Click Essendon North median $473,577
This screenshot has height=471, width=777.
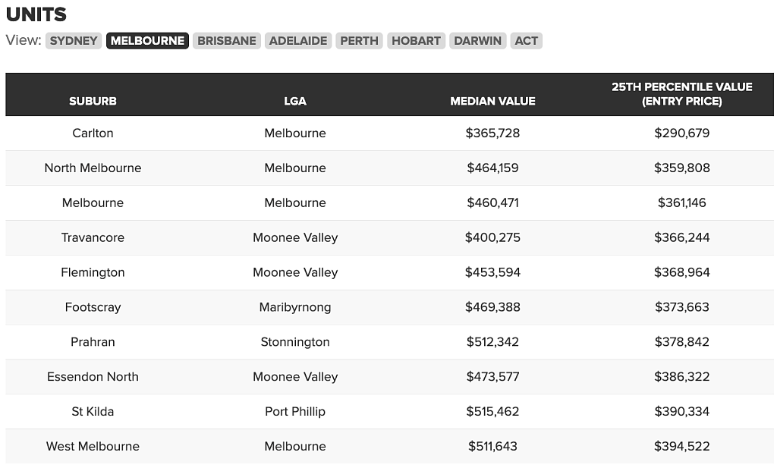(492, 377)
